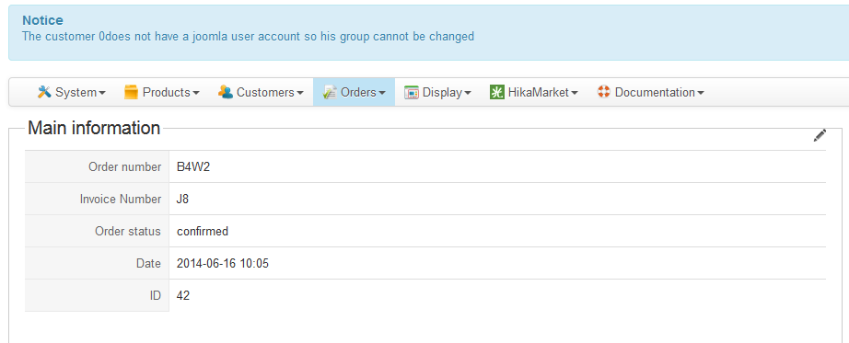Click the Products orange box icon
The width and height of the screenshot is (849, 343).
pos(131,92)
